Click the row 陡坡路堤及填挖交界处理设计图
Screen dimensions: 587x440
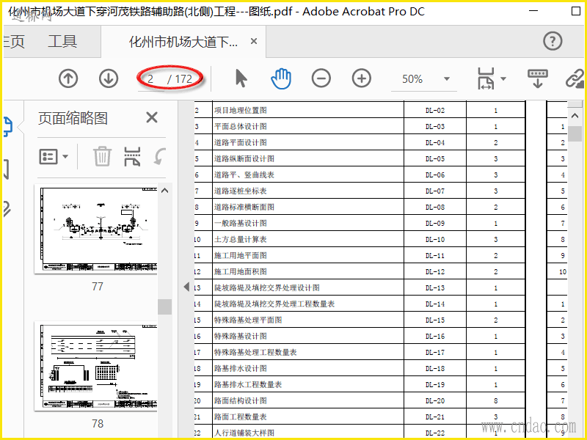(x=360, y=287)
